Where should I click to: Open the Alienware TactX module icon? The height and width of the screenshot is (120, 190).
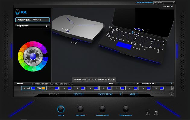tap(103, 109)
